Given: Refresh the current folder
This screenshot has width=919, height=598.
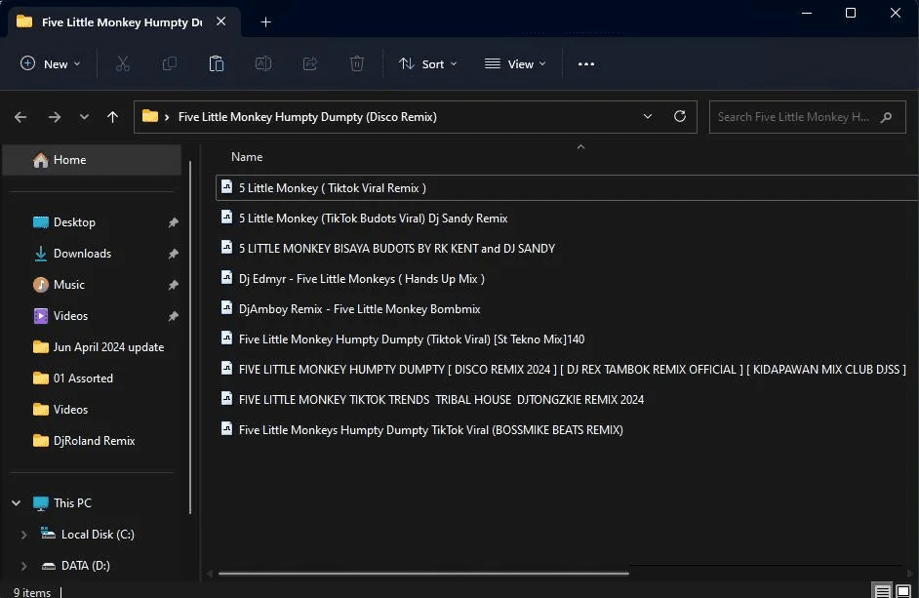Looking at the screenshot, I should click(x=680, y=117).
